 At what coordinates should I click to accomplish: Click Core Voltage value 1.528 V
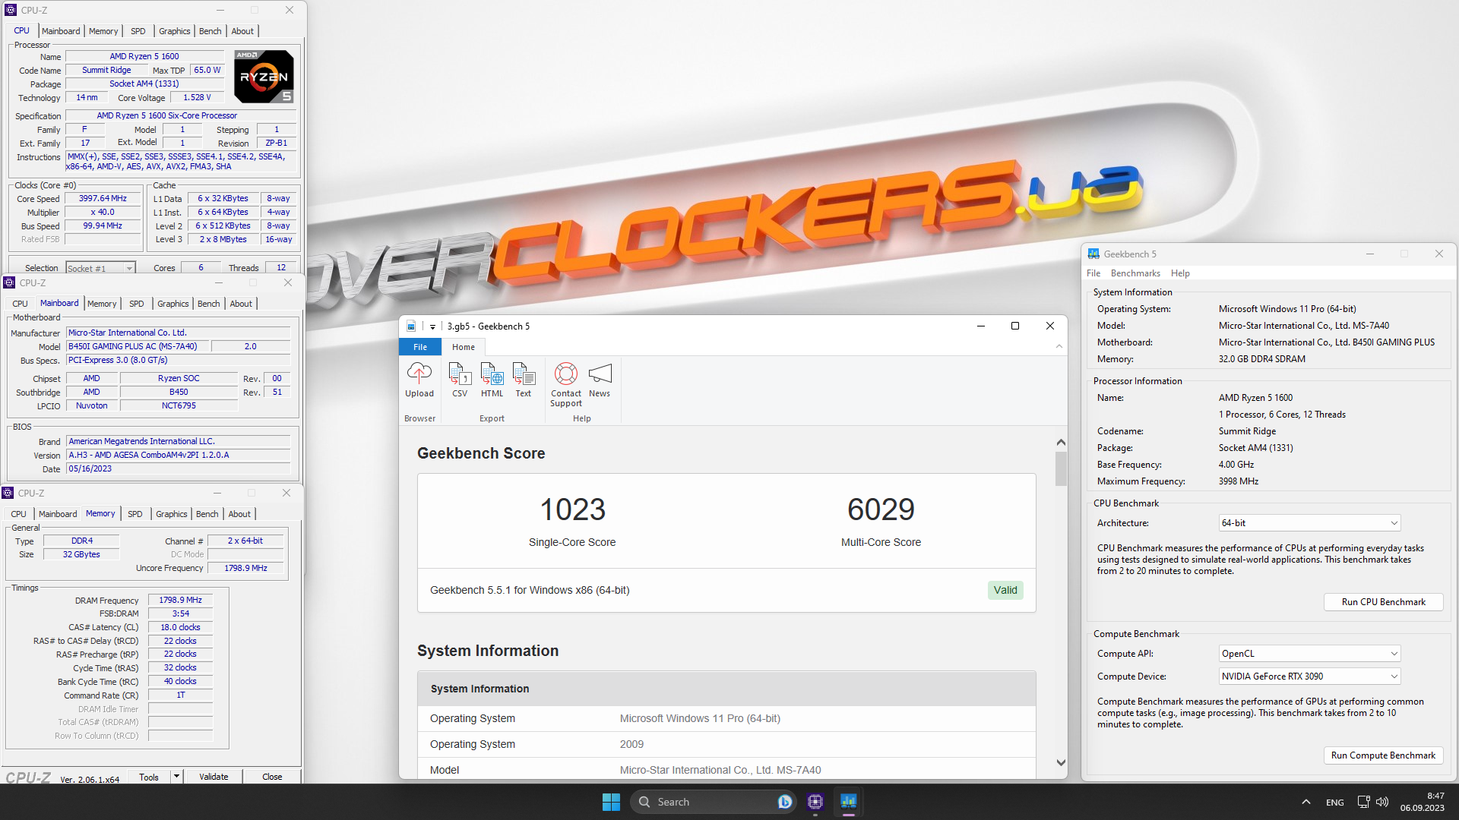[x=197, y=98]
